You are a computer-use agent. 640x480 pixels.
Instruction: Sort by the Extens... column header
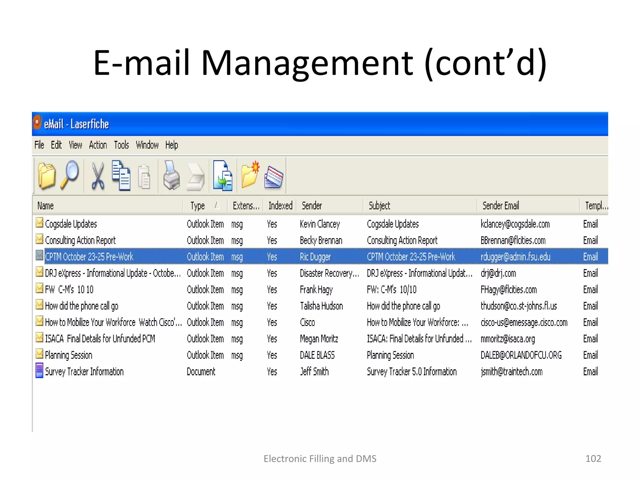click(246, 206)
